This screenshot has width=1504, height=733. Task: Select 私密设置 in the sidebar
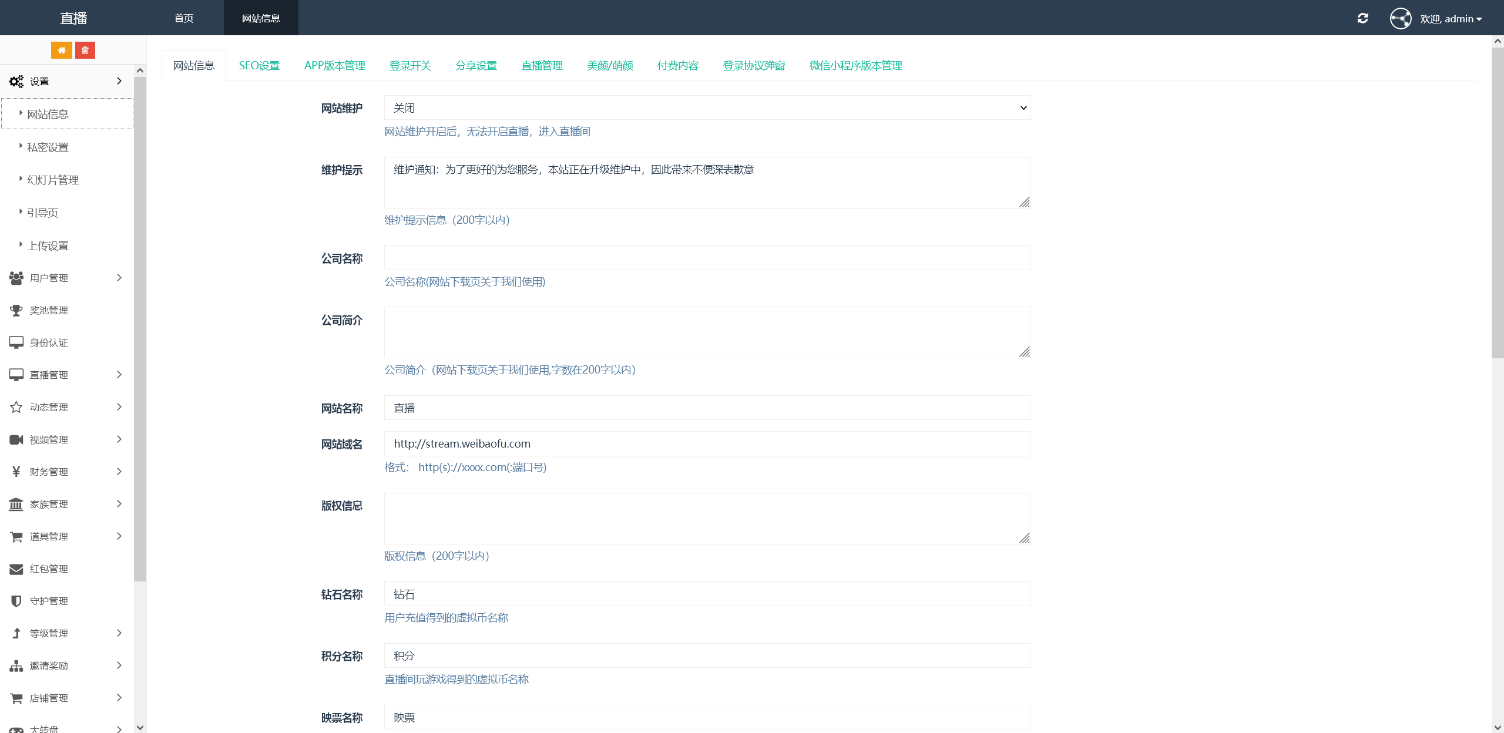point(48,147)
